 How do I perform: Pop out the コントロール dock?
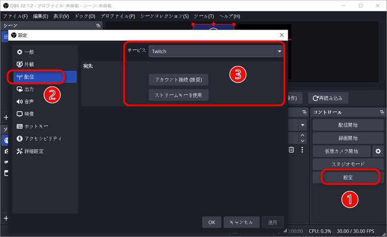pos(382,112)
